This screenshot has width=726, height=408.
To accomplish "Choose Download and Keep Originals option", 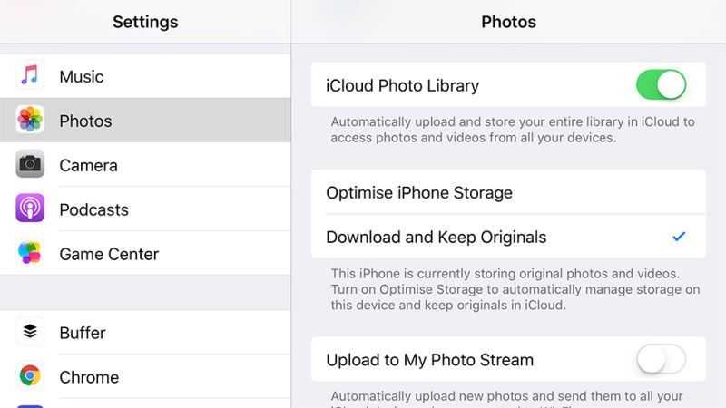I will coord(437,238).
